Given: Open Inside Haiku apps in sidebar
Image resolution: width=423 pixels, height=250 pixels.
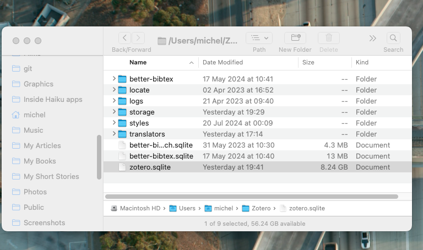Looking at the screenshot, I should (53, 99).
